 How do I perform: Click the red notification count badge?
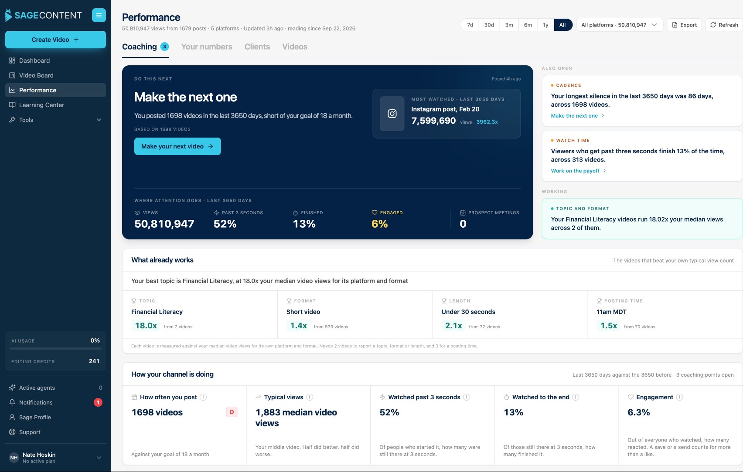coord(98,402)
